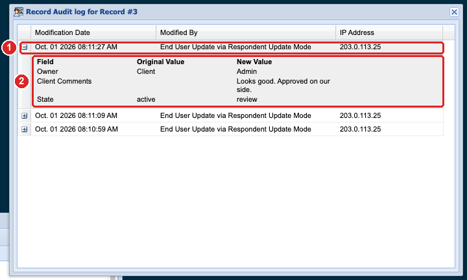The width and height of the screenshot is (467, 280).
Task: Click IP 203.0.113.25 in 08:11:09 row
Action: (x=360, y=116)
